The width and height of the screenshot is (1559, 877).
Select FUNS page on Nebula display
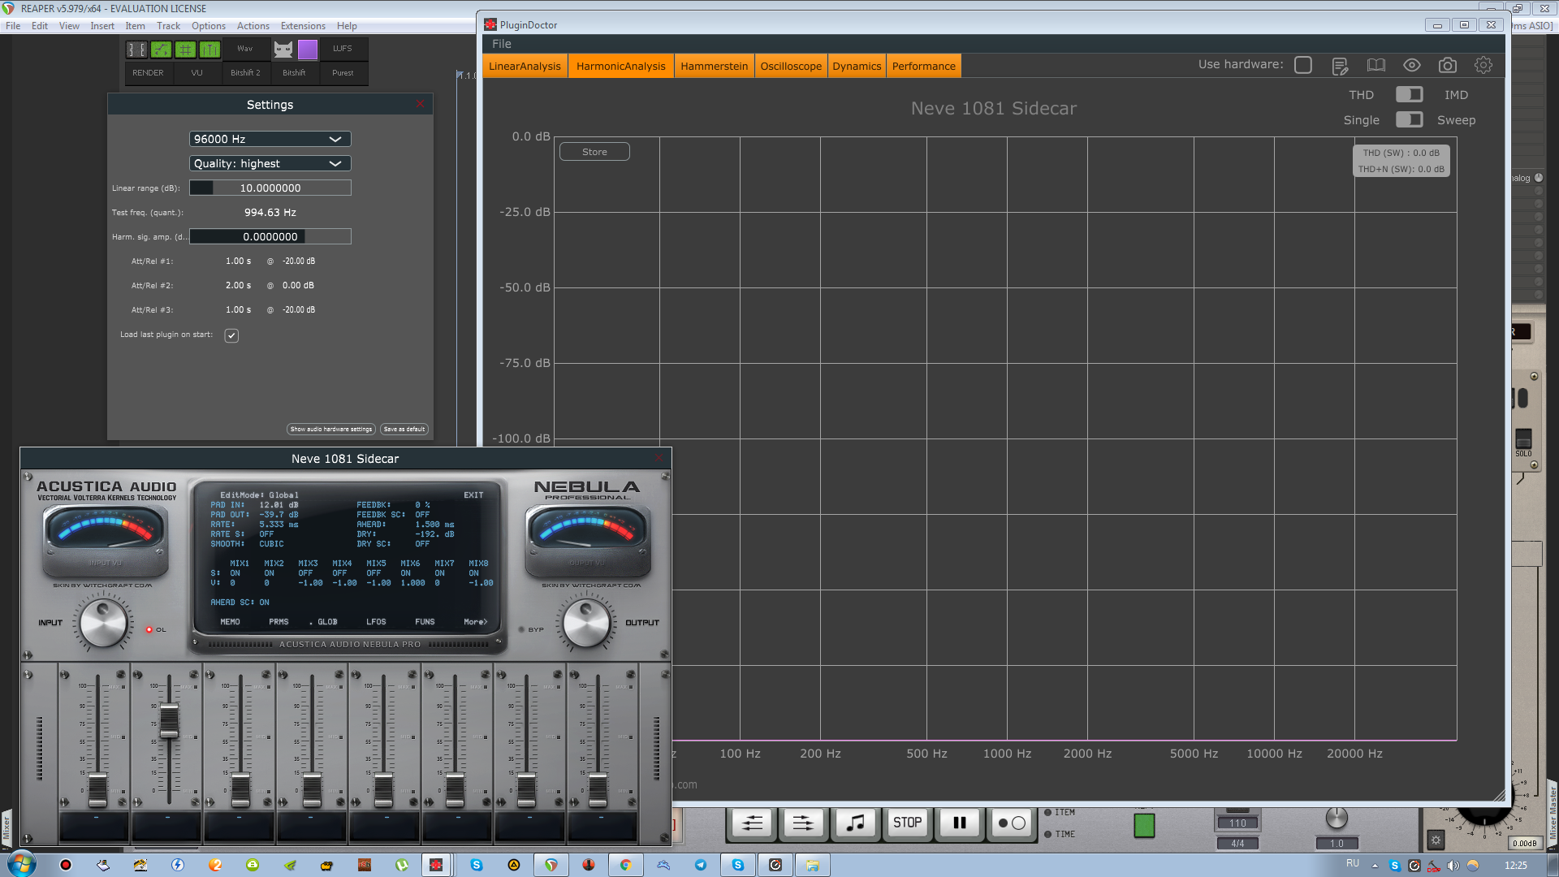point(425,622)
